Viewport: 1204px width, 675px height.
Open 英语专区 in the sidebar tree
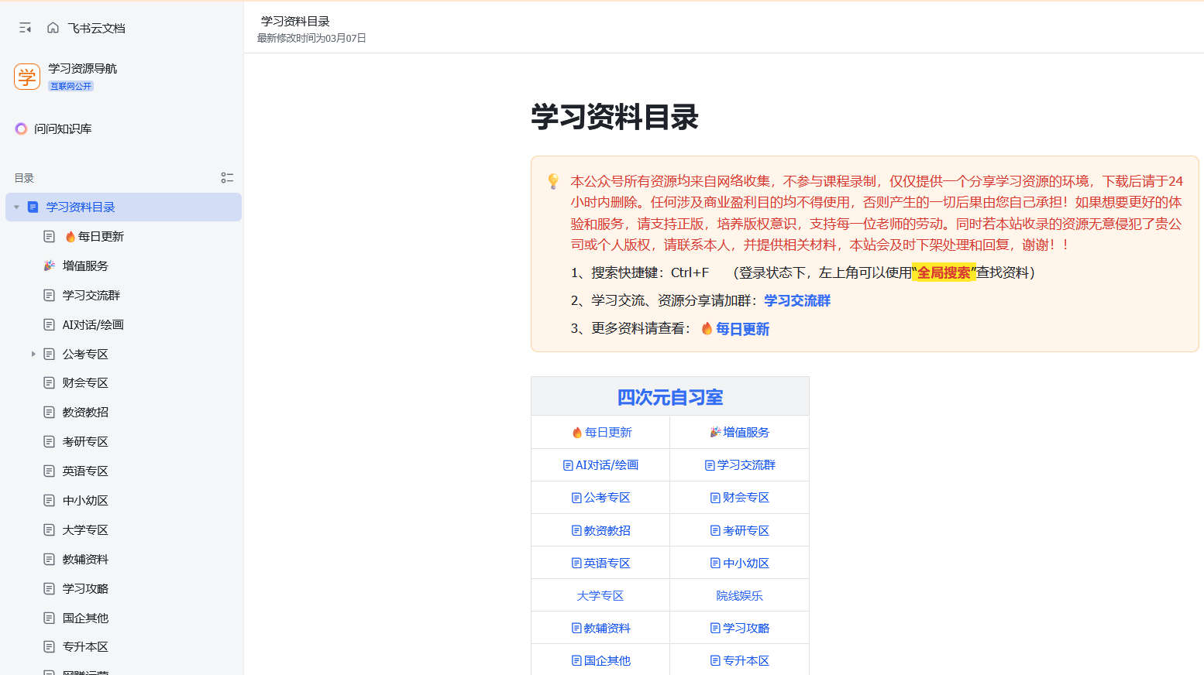point(85,471)
